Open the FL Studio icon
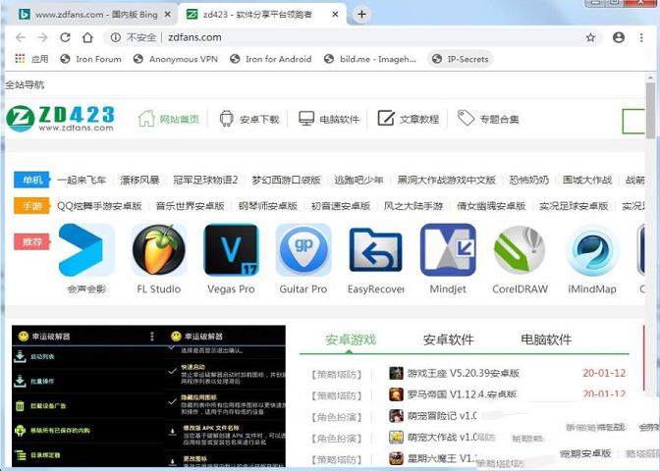 pyautogui.click(x=159, y=250)
